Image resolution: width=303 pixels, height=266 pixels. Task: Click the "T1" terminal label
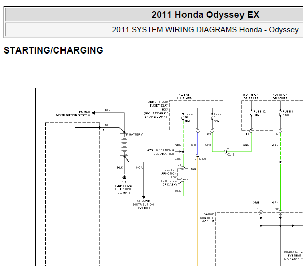[x=103, y=130]
